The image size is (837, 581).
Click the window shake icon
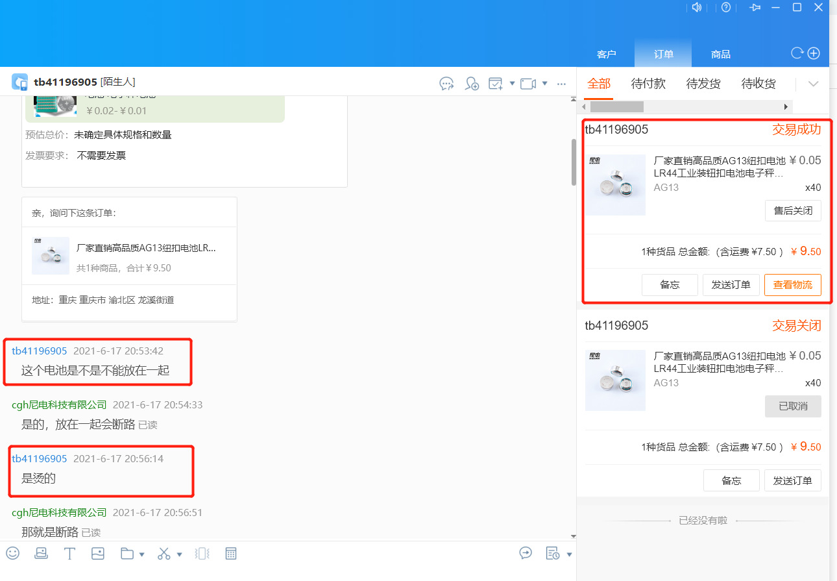point(202,554)
